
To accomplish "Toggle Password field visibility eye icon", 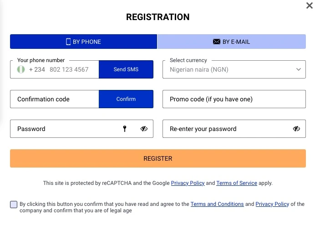I will point(144,129).
